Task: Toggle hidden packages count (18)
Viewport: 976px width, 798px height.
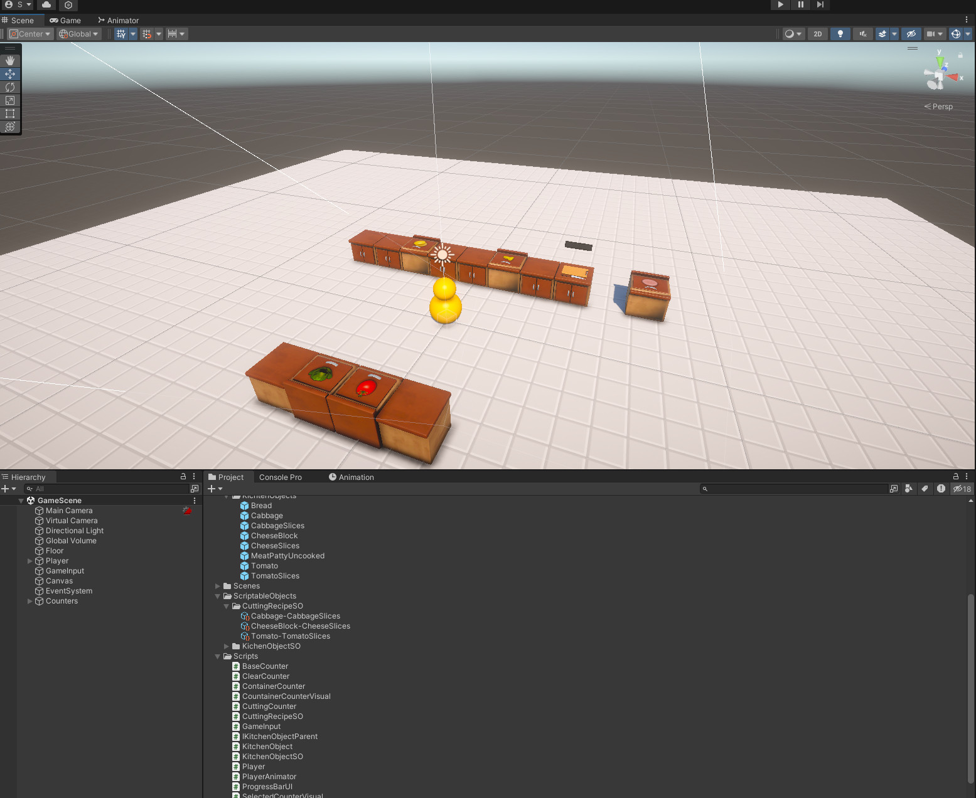Action: tap(962, 489)
